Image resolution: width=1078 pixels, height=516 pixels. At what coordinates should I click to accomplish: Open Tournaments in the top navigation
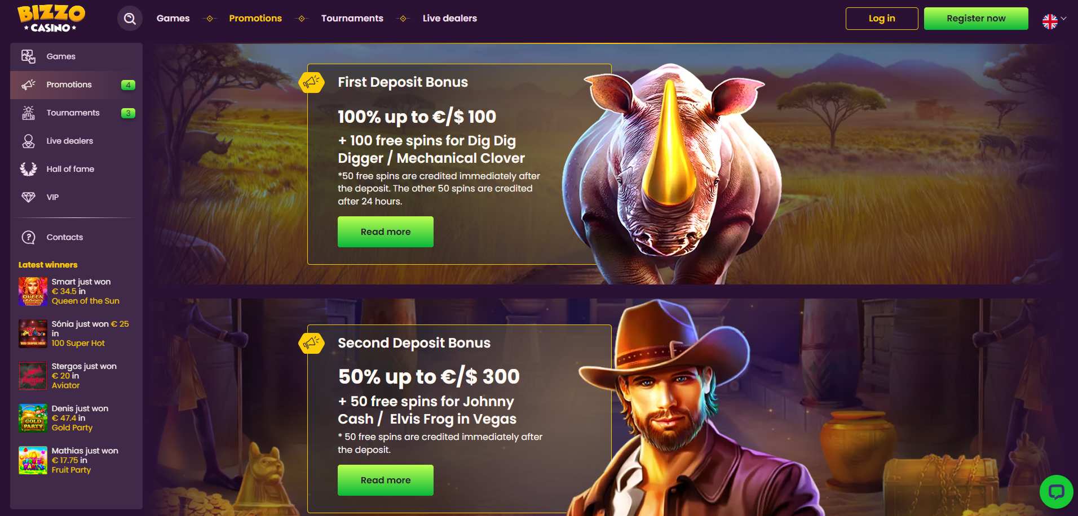352,19
